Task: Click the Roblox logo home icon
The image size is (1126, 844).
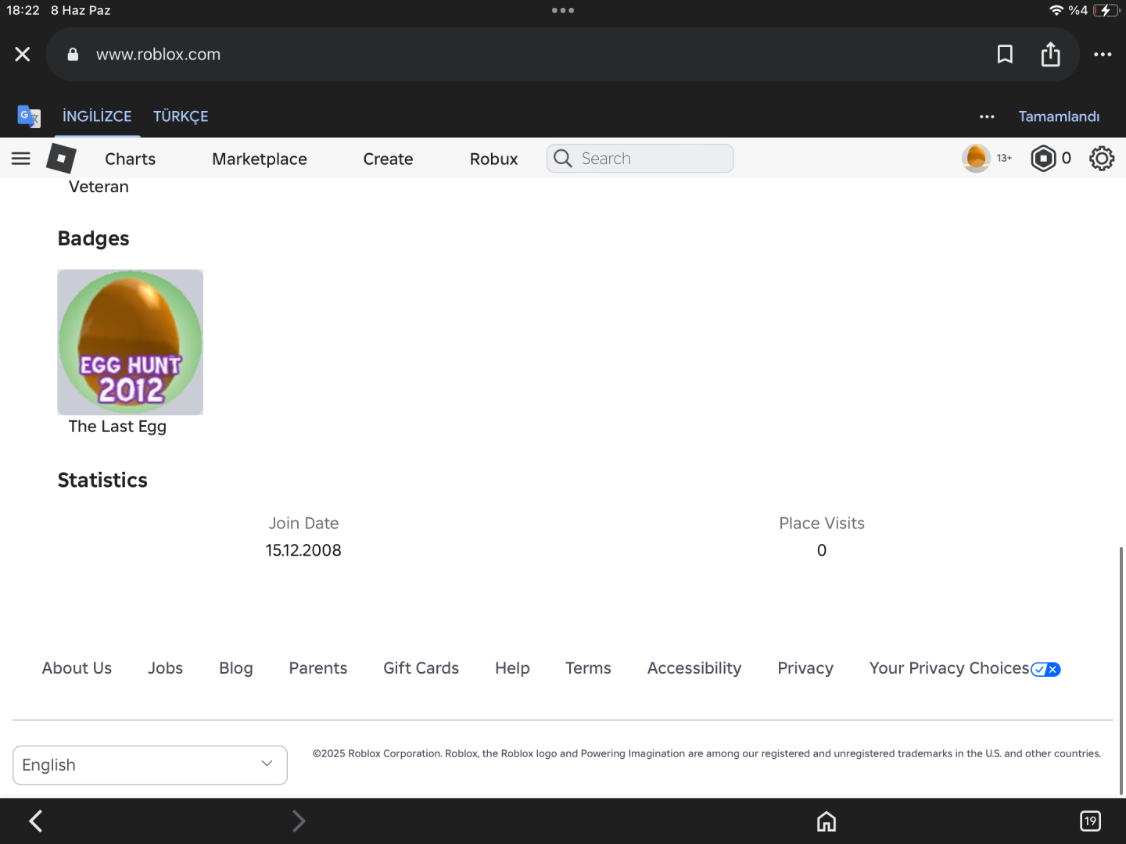Action: pos(61,159)
